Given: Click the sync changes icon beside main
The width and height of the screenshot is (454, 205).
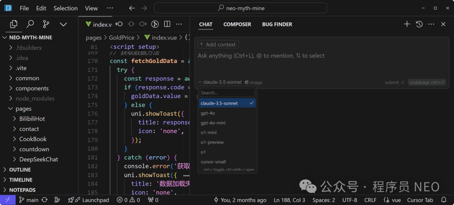Looking at the screenshot, I should point(45,200).
